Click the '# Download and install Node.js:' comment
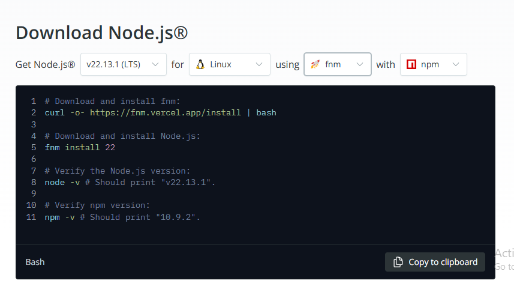This screenshot has width=514, height=286. click(x=122, y=136)
